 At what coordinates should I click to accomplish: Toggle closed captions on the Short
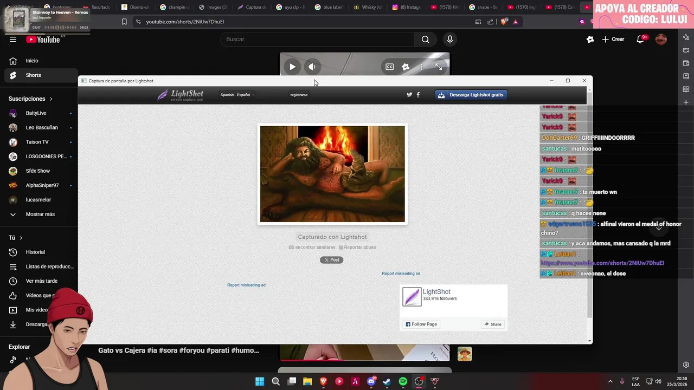tap(389, 67)
